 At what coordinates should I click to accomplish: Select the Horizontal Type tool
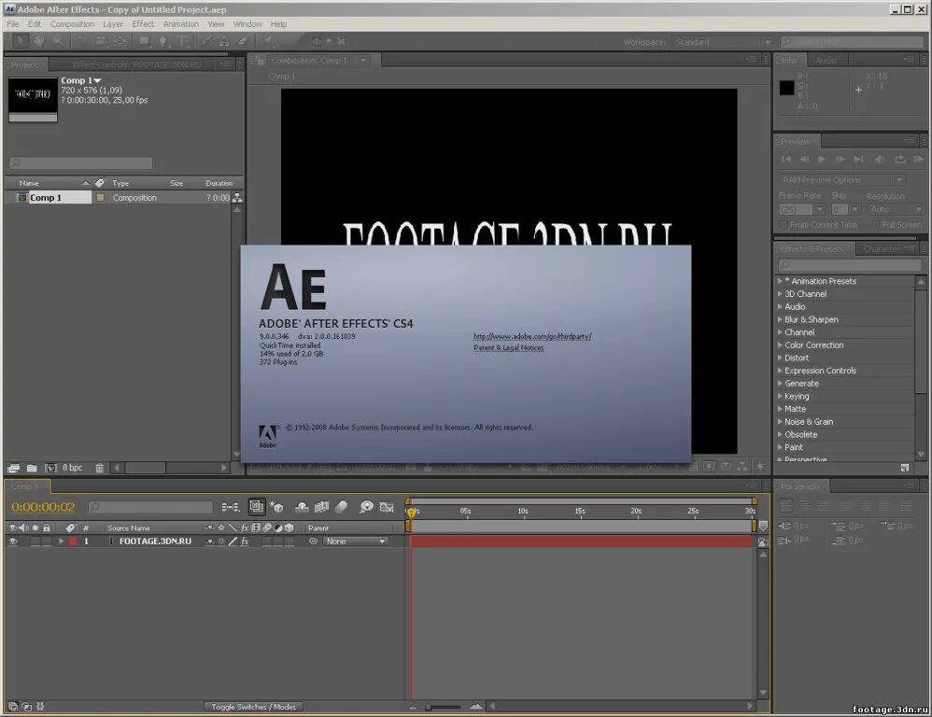182,41
